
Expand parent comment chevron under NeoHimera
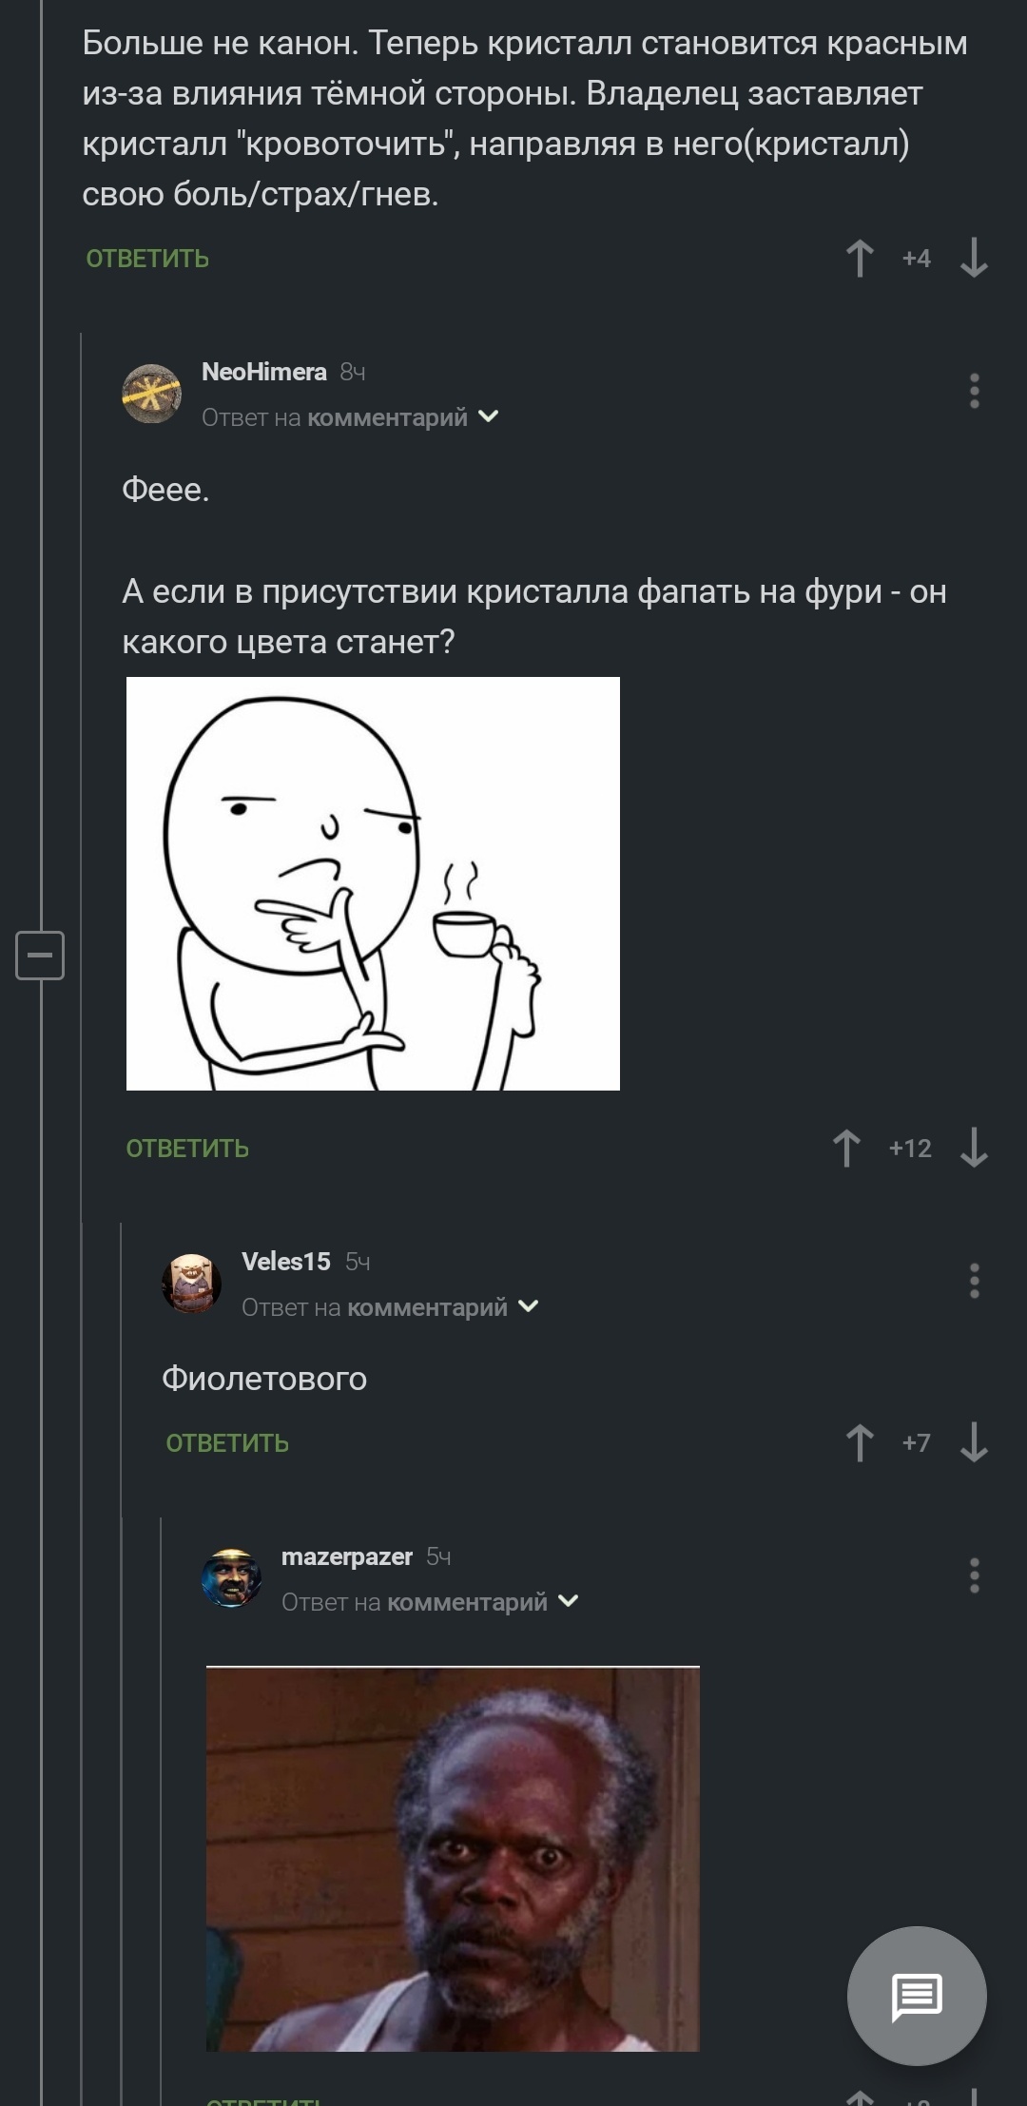point(488,416)
